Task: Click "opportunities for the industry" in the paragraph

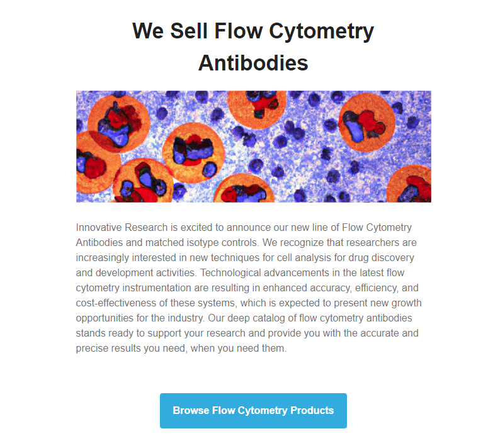Action: click(140, 318)
